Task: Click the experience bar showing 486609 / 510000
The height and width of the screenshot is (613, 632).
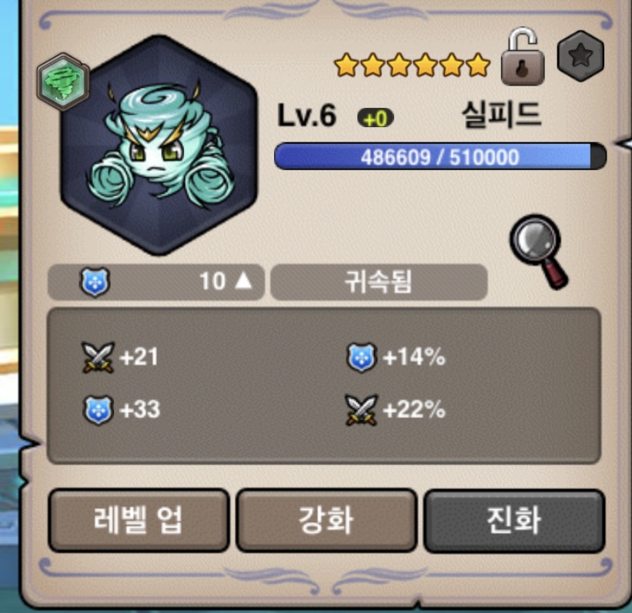Action: (440, 156)
